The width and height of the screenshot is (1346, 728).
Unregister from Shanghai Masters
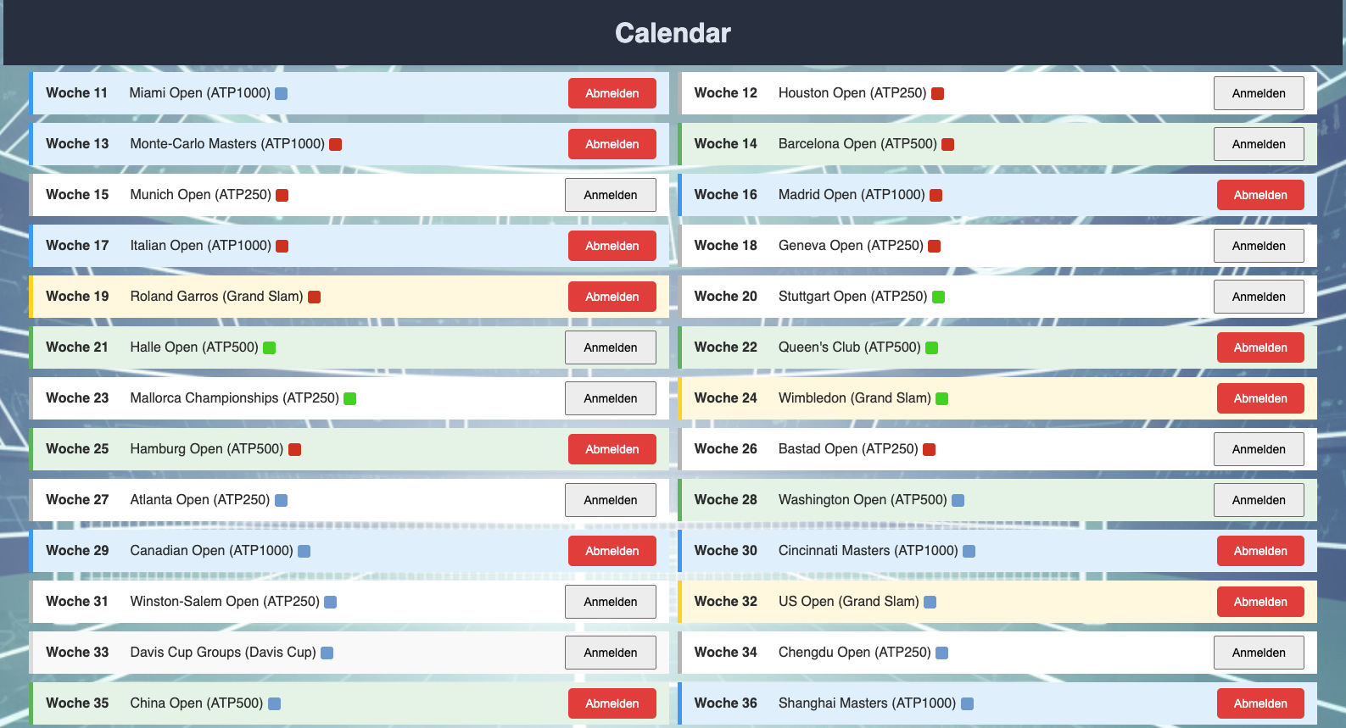click(x=1260, y=703)
